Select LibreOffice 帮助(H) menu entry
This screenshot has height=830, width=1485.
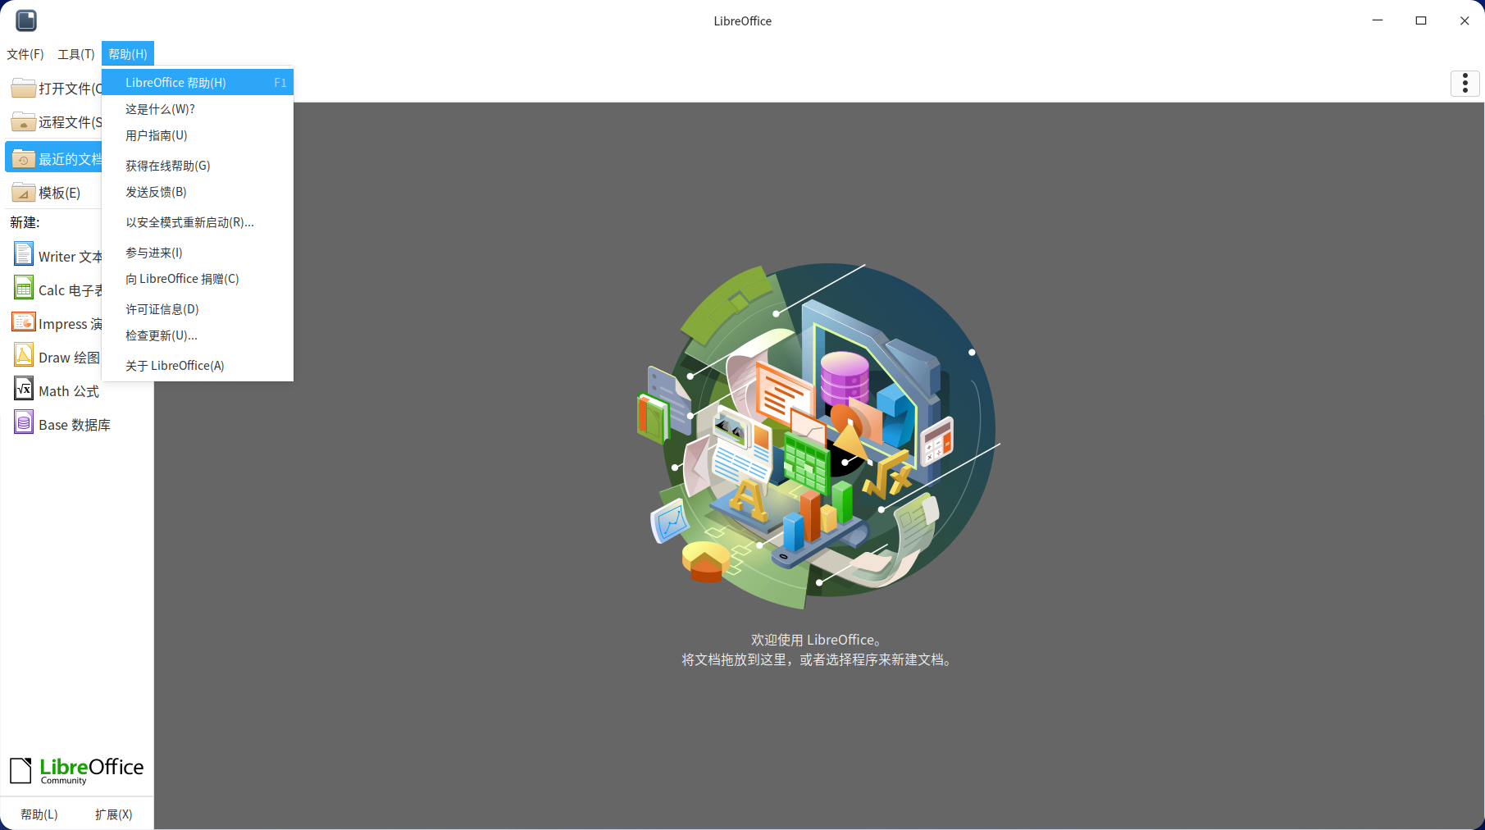click(x=198, y=83)
